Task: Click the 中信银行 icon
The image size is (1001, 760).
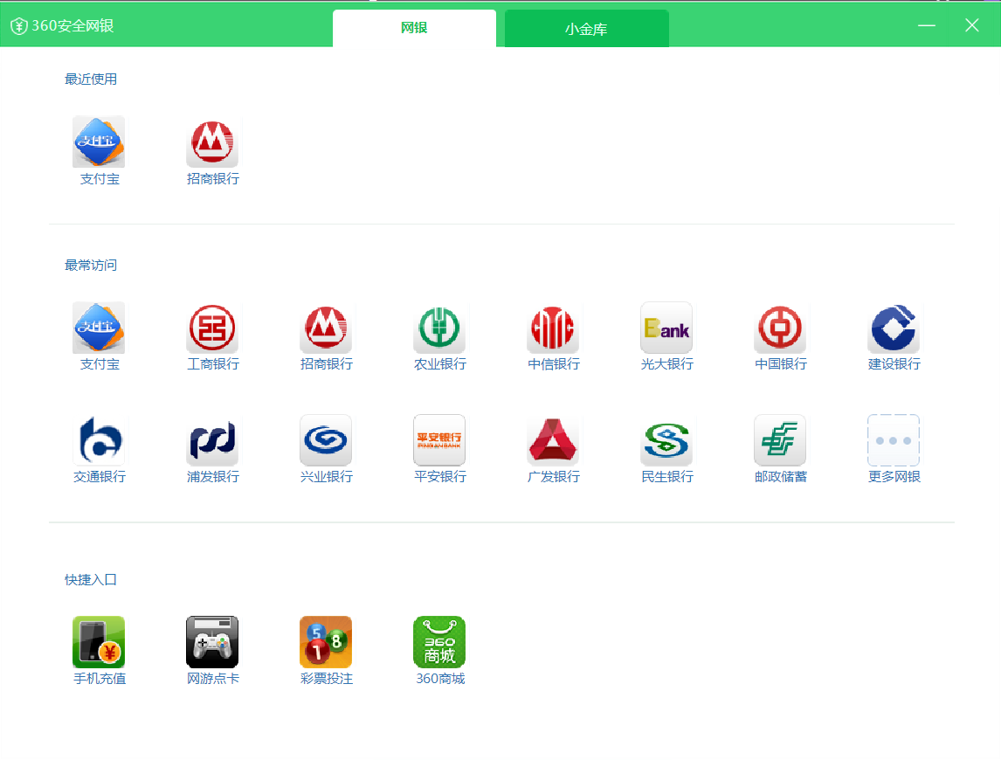Action: tap(554, 328)
